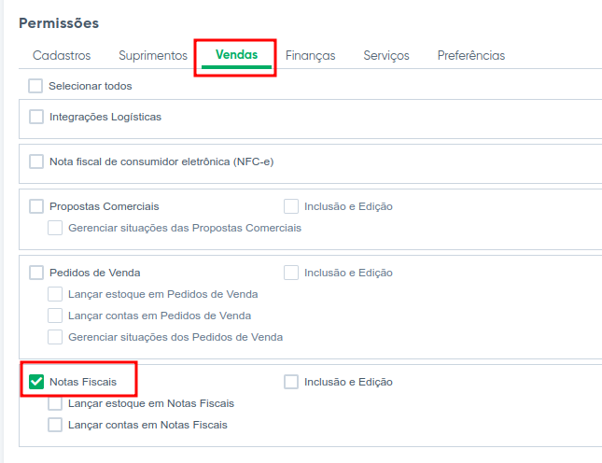Tick Lançar estoque em Notas Fiscais
The image size is (602, 463).
click(55, 403)
